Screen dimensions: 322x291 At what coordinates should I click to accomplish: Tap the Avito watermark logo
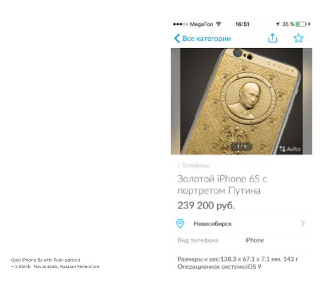[x=290, y=149]
